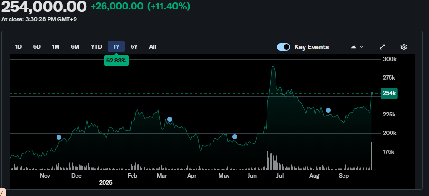This screenshot has height=196, width=429.
Task: Click the 254k current price label
Action: pyautogui.click(x=389, y=93)
